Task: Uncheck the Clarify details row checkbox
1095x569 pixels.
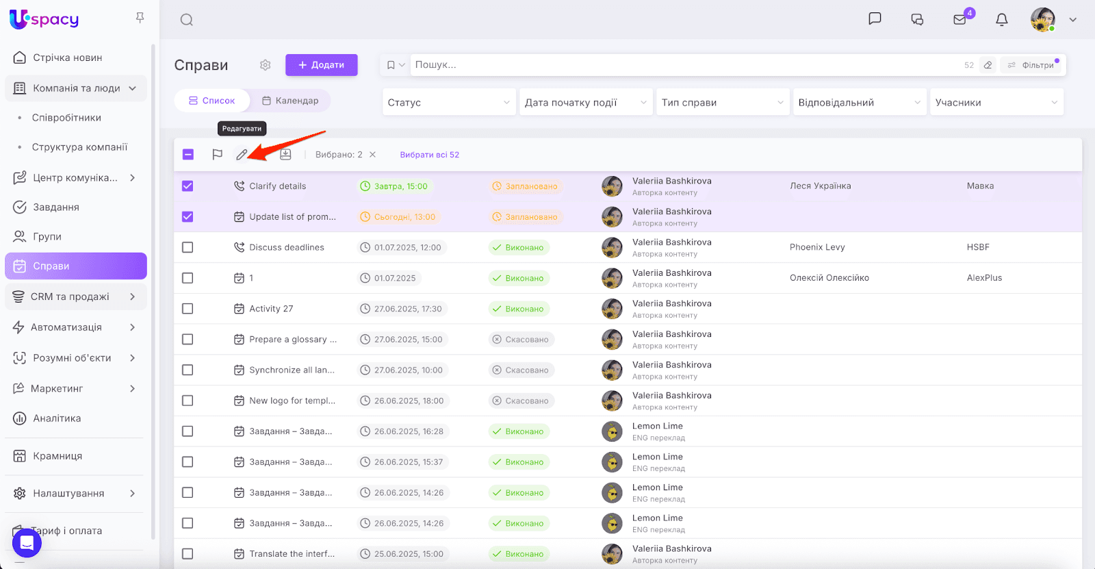Action: [x=188, y=186]
